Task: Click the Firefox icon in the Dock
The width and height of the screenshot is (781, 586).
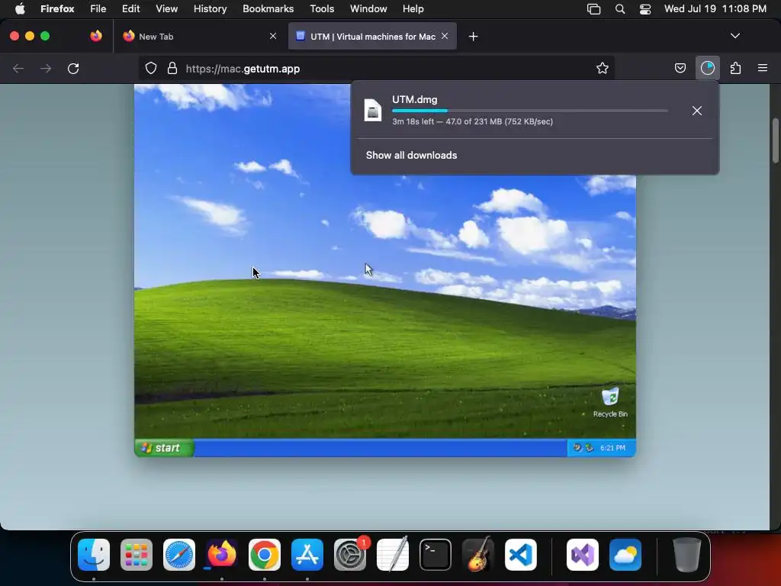Action: 222,554
